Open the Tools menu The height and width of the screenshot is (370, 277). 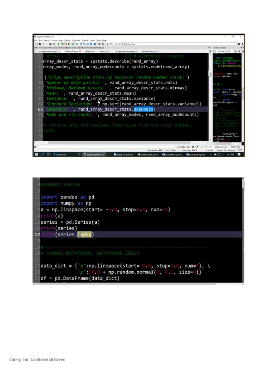click(x=93, y=40)
